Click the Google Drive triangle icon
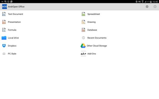The height and width of the screenshot is (99, 159). 83,46
